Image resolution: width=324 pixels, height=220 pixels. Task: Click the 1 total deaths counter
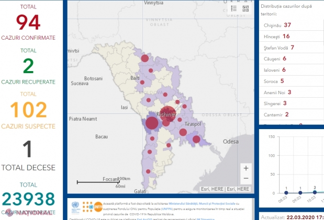tap(28, 149)
